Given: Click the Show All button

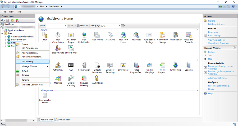Looking at the screenshot, I should point(82,26).
